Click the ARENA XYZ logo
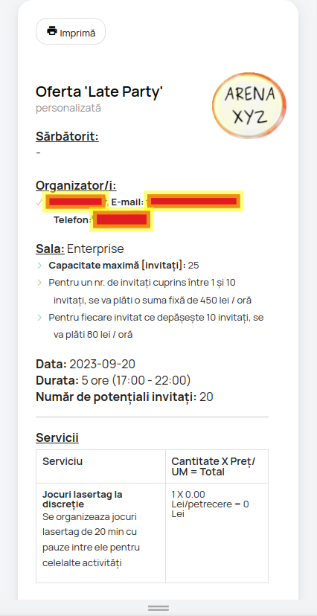The height and width of the screenshot is (616, 317). point(249,106)
